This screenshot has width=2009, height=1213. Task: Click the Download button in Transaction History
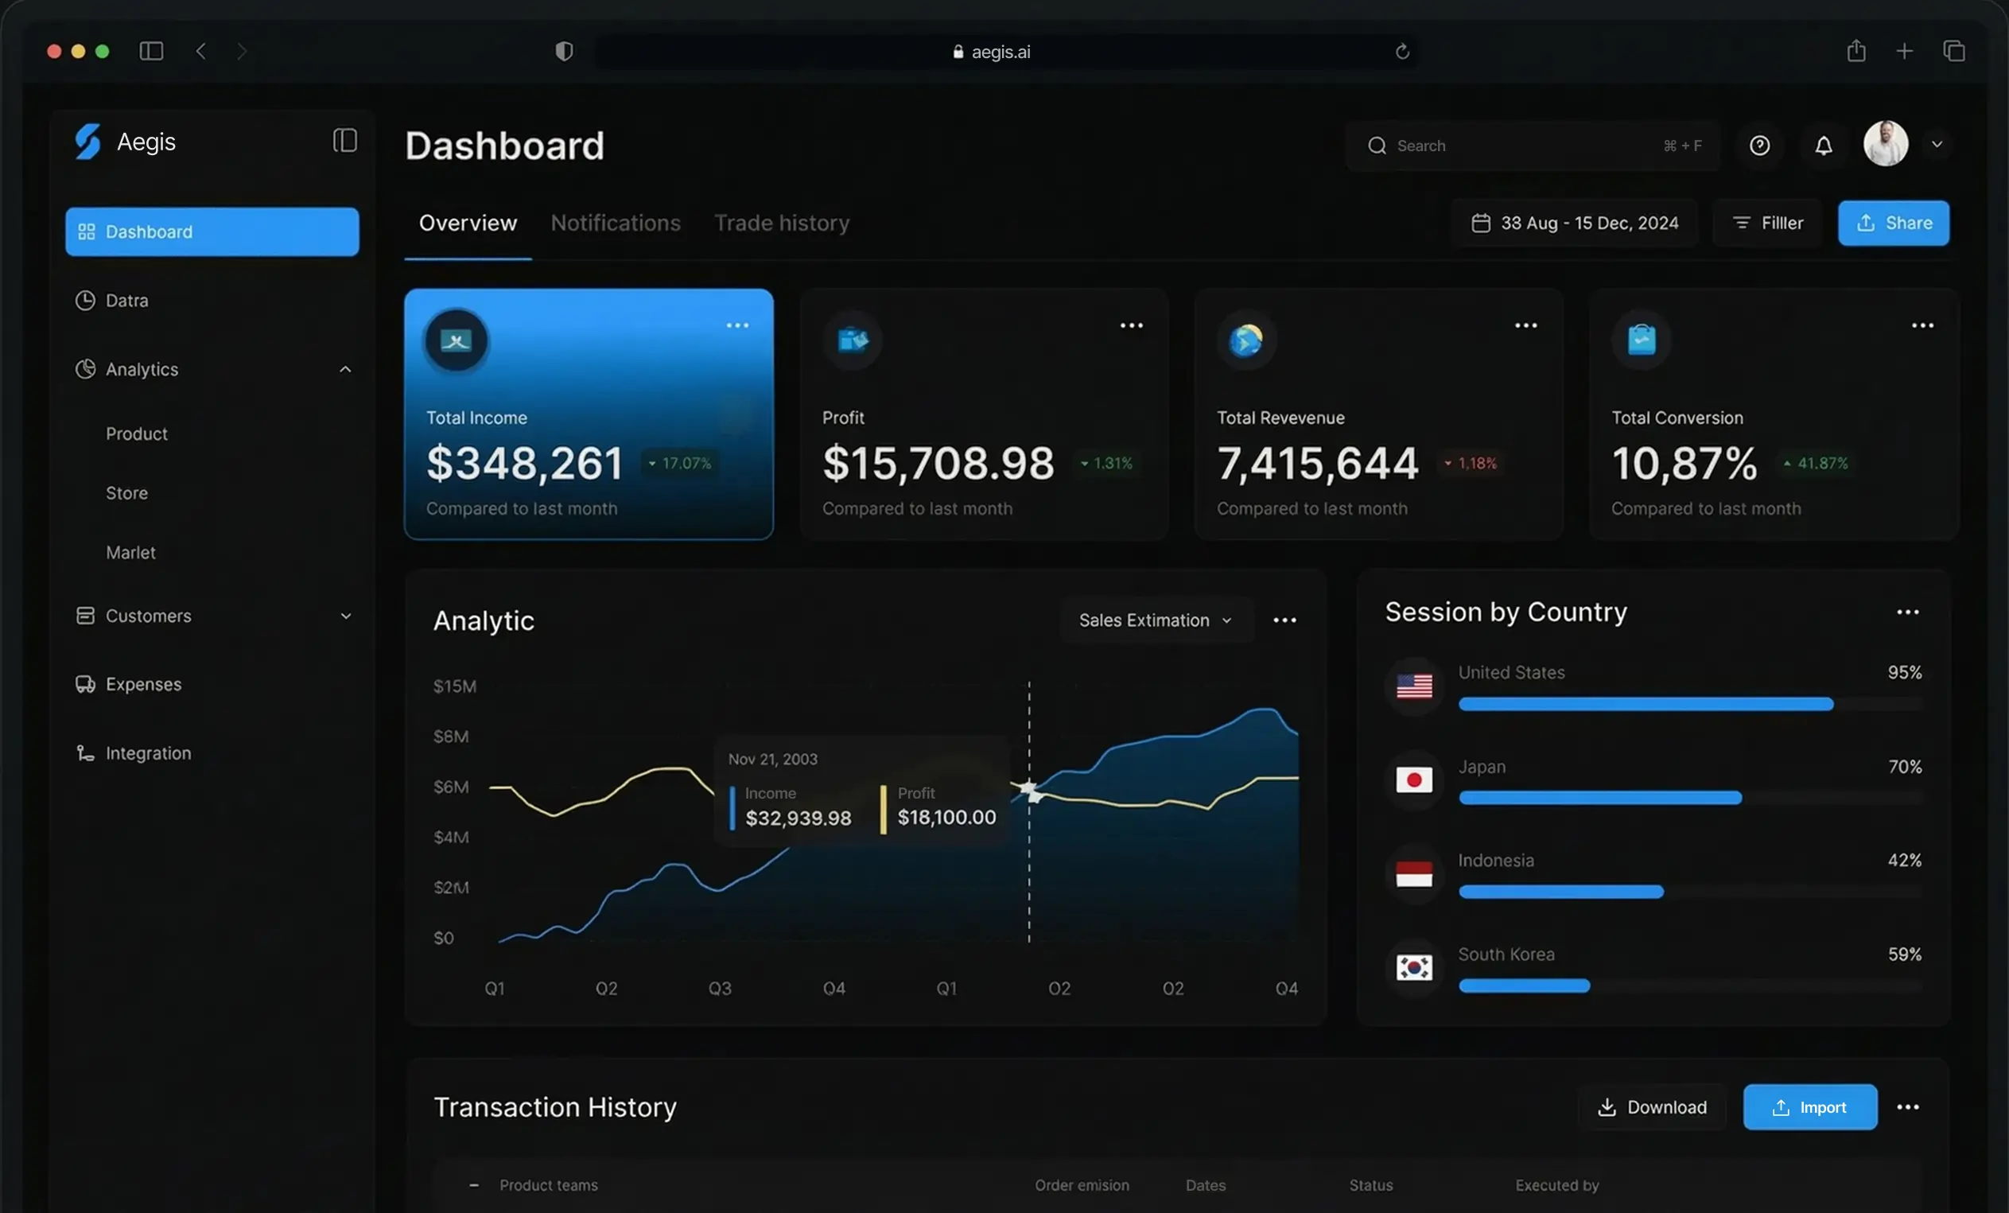(x=1652, y=1106)
